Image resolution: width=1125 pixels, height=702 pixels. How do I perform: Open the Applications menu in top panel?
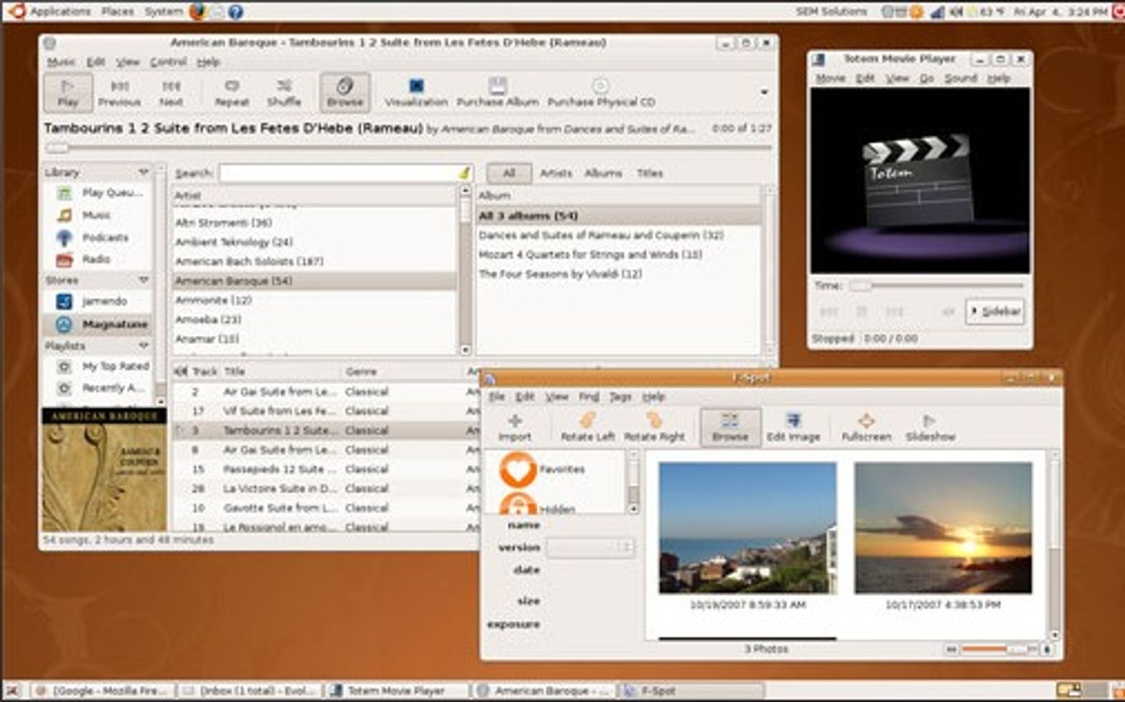[x=60, y=11]
